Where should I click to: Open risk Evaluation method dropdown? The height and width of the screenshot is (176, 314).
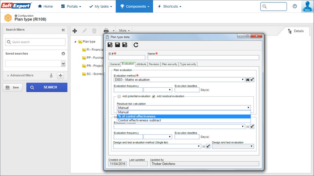[242, 80]
